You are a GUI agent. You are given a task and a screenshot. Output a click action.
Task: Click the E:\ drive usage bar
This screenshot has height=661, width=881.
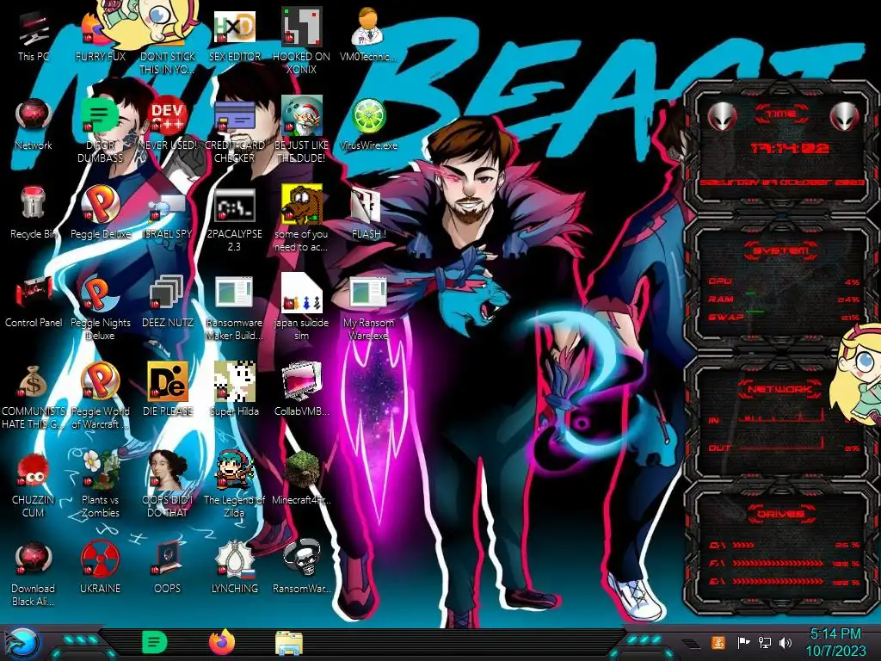click(x=784, y=582)
